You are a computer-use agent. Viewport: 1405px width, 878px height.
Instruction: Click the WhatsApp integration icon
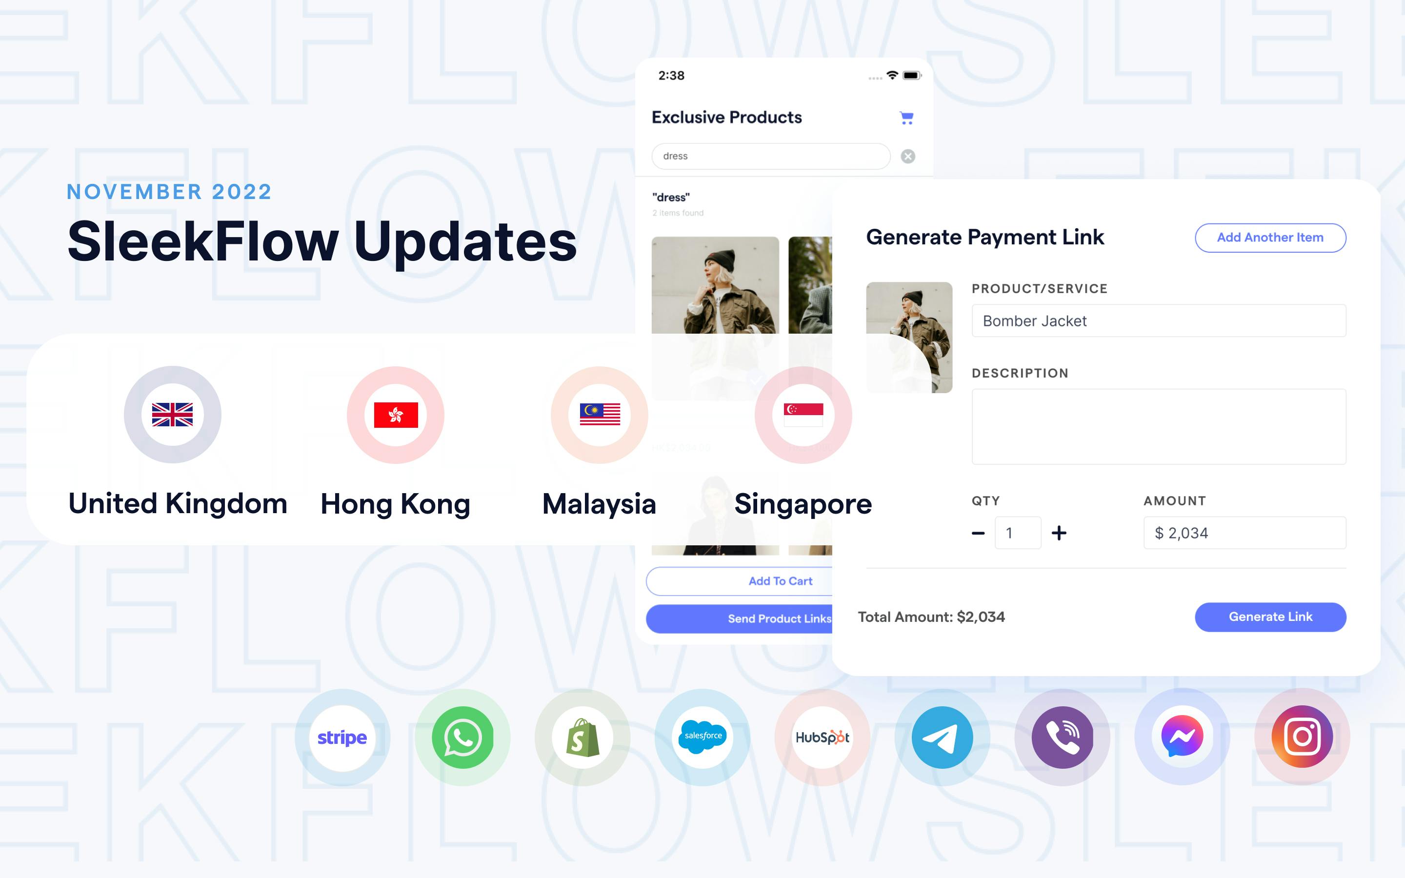click(463, 737)
